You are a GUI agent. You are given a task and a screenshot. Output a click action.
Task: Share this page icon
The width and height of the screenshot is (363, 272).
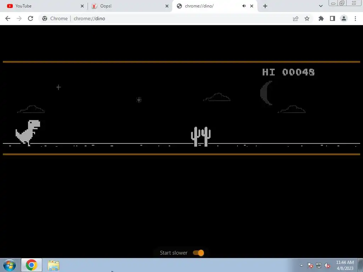296,18
